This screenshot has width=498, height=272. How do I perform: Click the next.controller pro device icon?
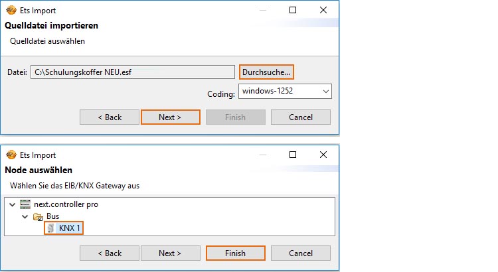[25, 204]
